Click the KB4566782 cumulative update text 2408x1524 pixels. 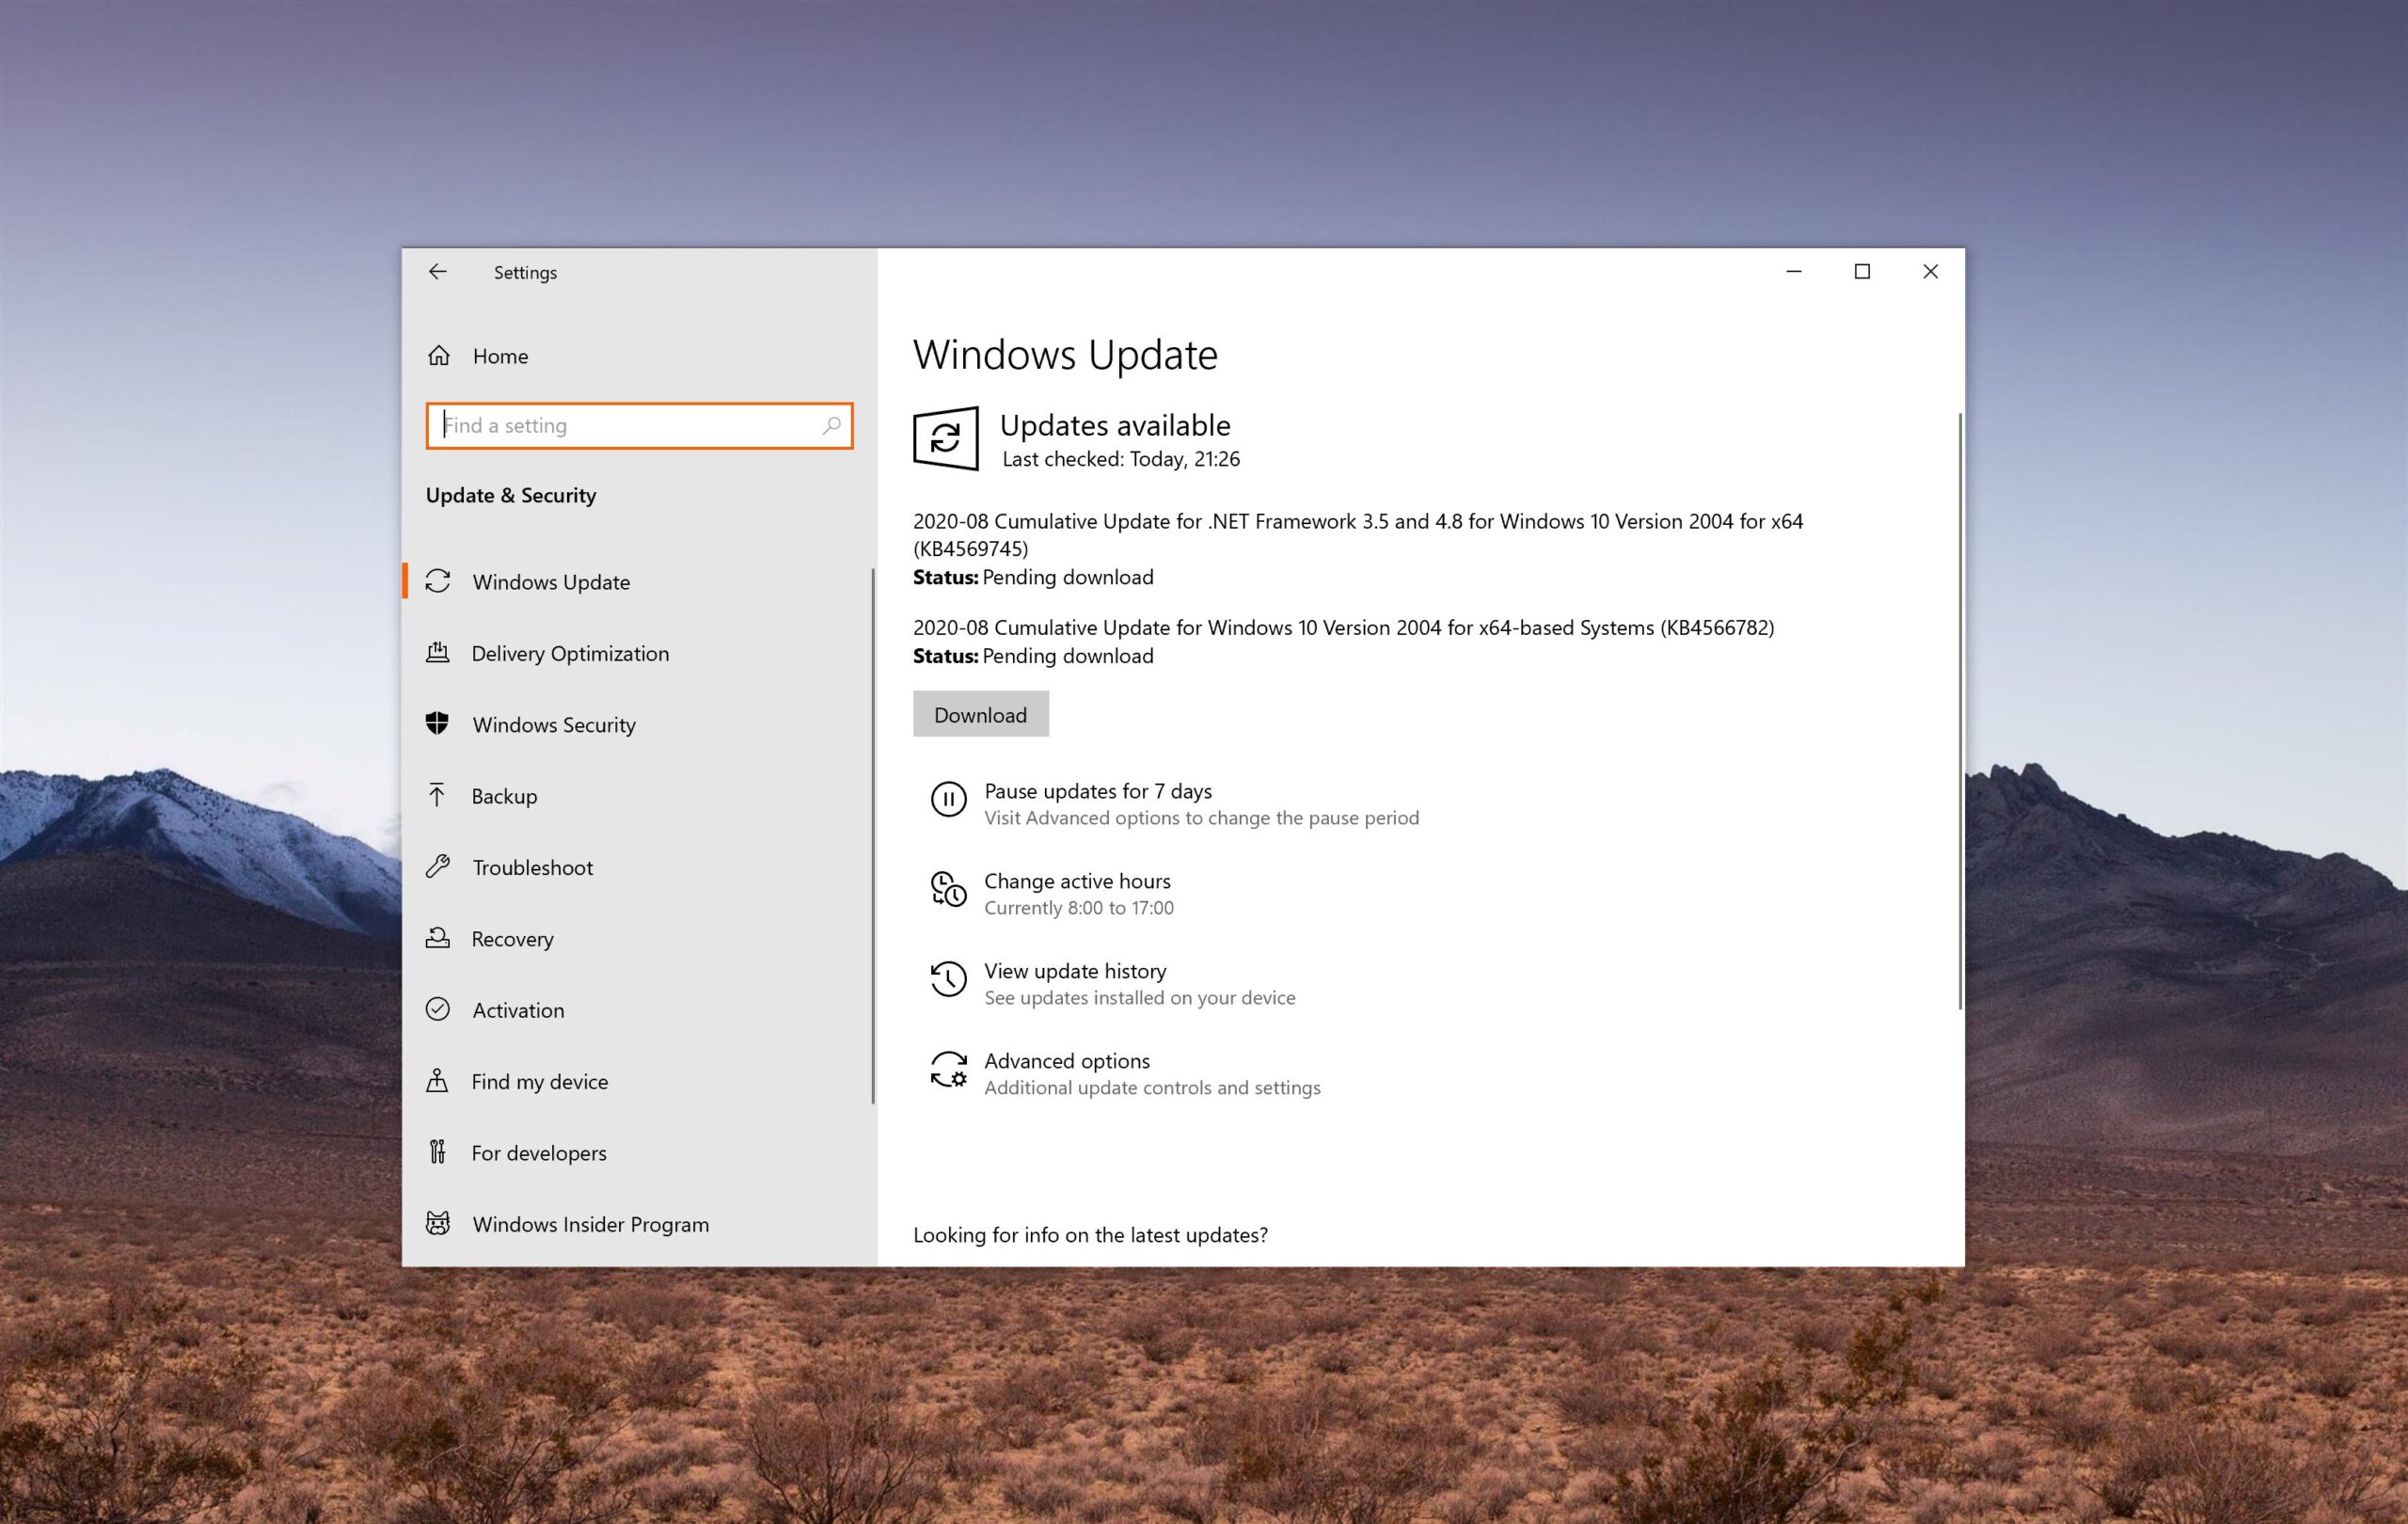[x=1343, y=628]
